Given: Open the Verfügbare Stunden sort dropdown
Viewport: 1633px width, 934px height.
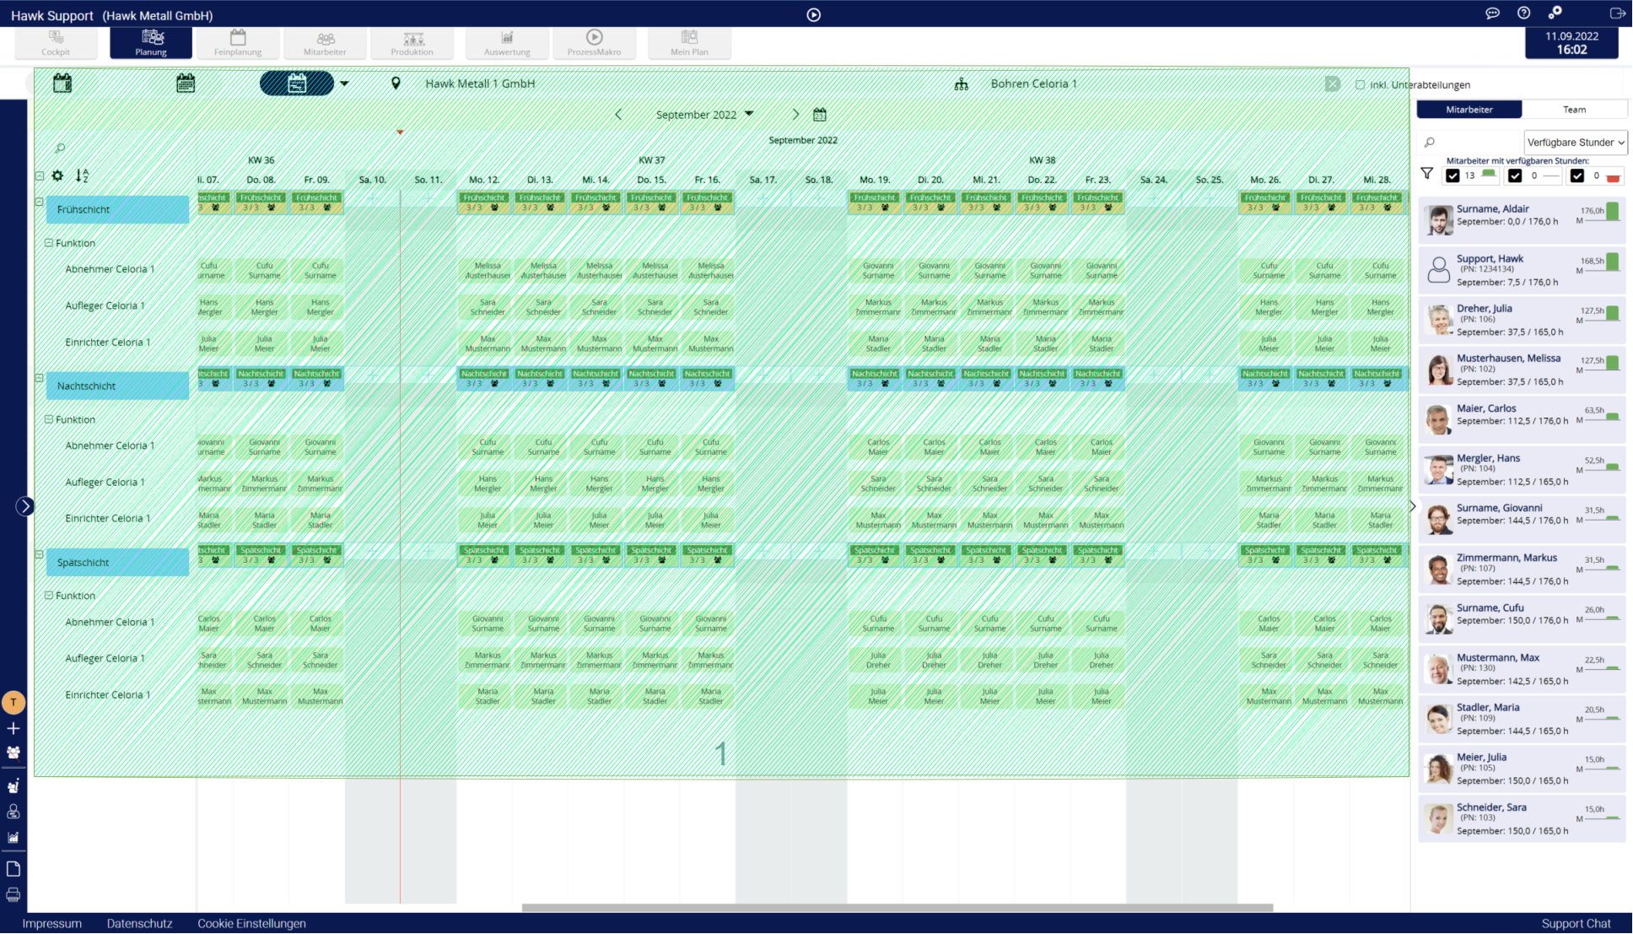Looking at the screenshot, I should (x=1575, y=143).
